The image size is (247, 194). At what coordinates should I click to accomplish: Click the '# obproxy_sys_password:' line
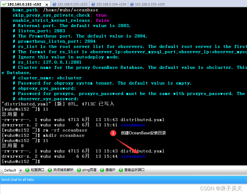[x=44, y=89]
